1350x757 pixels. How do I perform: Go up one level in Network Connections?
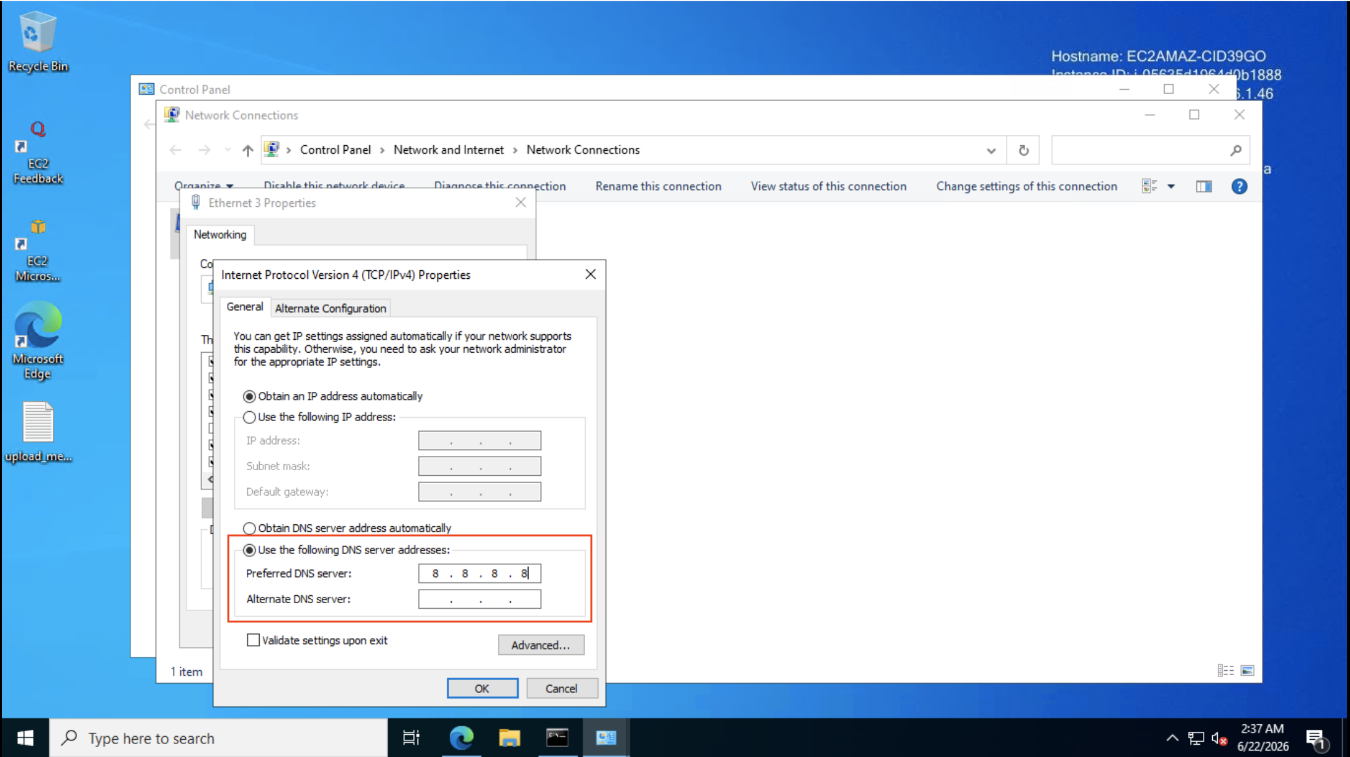click(247, 150)
